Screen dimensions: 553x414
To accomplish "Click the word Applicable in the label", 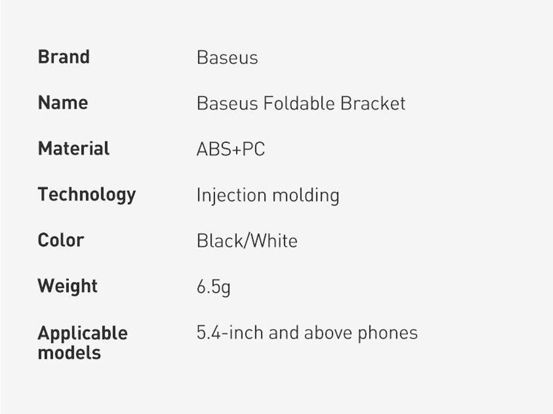I will (x=82, y=333).
